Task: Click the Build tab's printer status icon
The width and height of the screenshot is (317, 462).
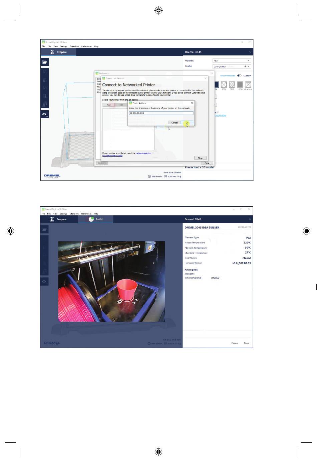Action: pos(91,219)
